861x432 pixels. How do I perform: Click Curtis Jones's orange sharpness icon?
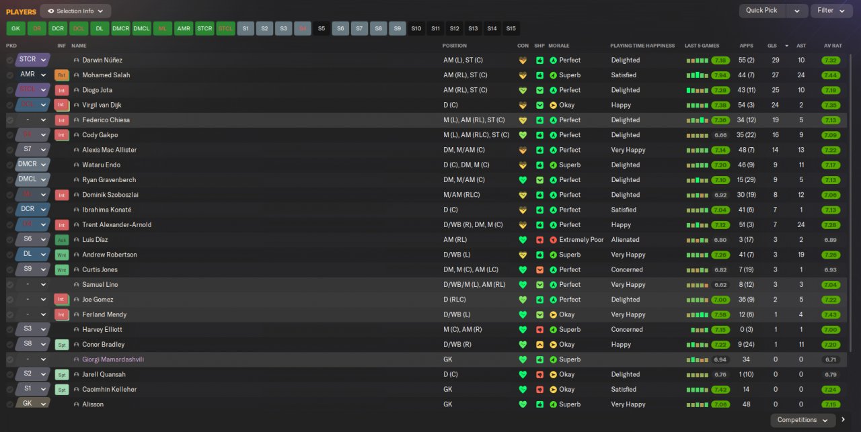point(539,270)
